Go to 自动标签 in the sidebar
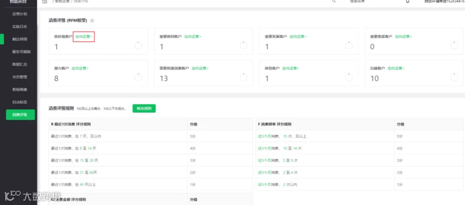Screen dimensions: 465x205 point(20,102)
